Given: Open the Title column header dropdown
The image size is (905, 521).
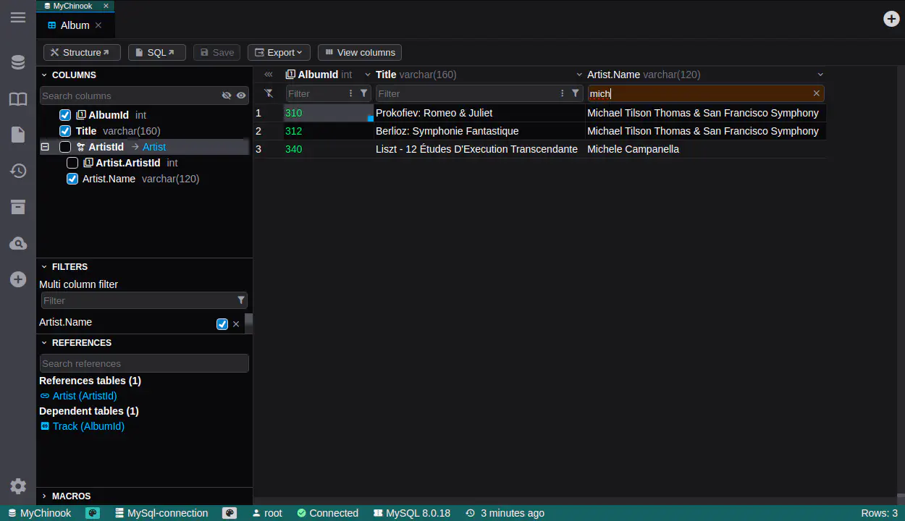Looking at the screenshot, I should point(579,75).
